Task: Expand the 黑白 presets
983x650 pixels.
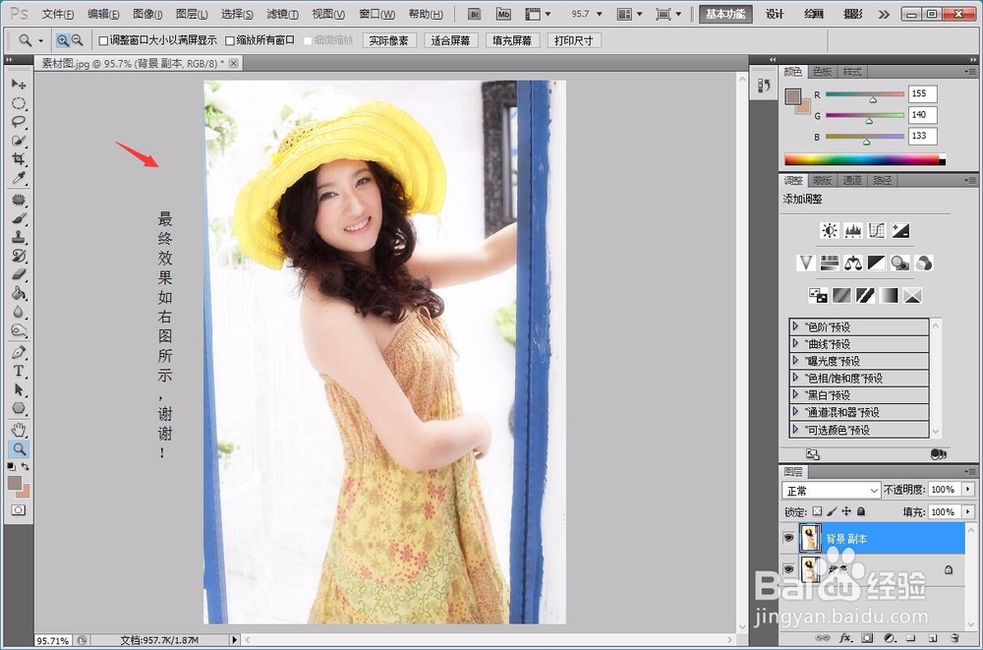Action: (x=795, y=394)
